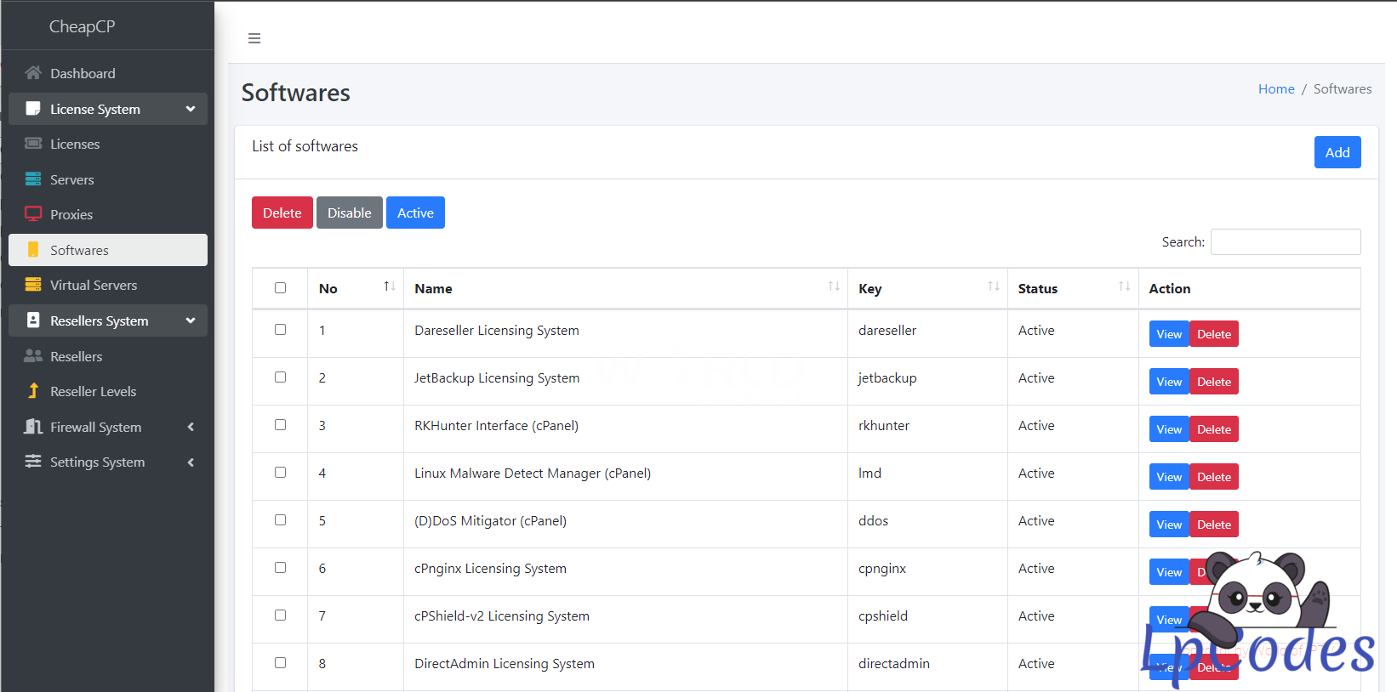Image resolution: width=1397 pixels, height=692 pixels.
Task: Check the select-all checkbox in table header
Action: tap(280, 288)
